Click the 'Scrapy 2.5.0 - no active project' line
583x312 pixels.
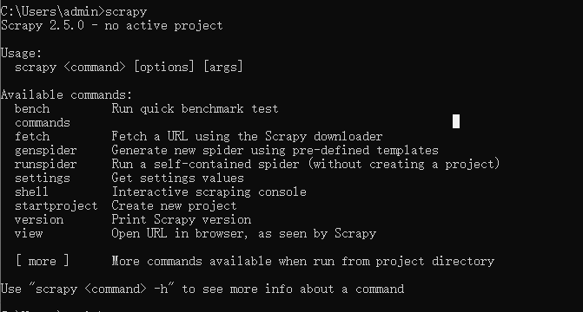tap(112, 26)
